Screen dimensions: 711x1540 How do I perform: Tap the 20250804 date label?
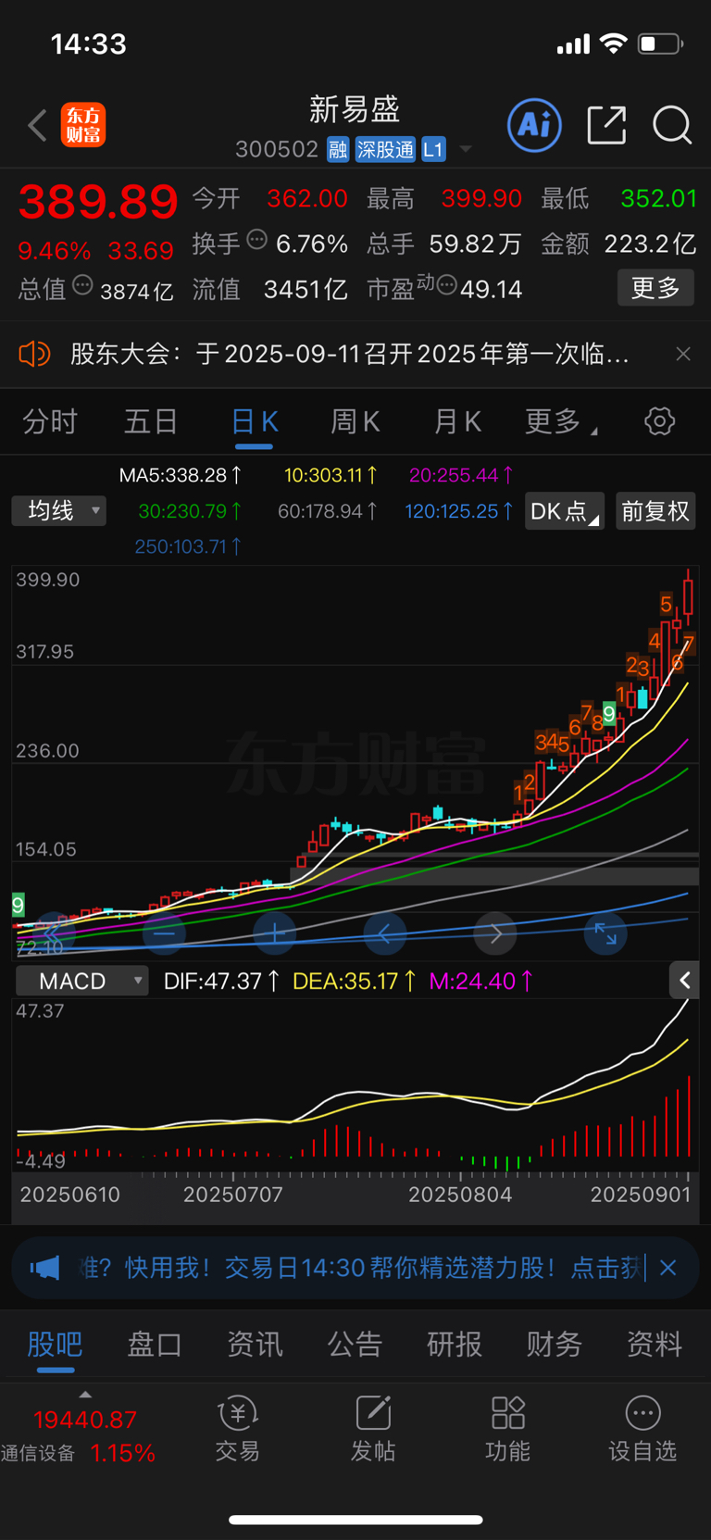coord(460,1195)
